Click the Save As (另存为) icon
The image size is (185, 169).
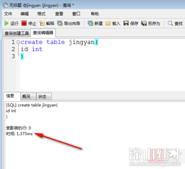point(144,23)
